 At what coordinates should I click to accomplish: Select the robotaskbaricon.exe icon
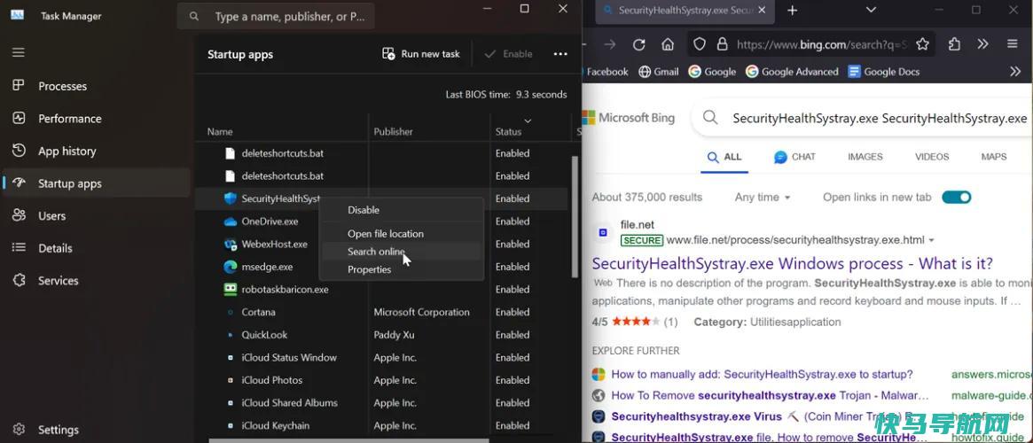(230, 289)
